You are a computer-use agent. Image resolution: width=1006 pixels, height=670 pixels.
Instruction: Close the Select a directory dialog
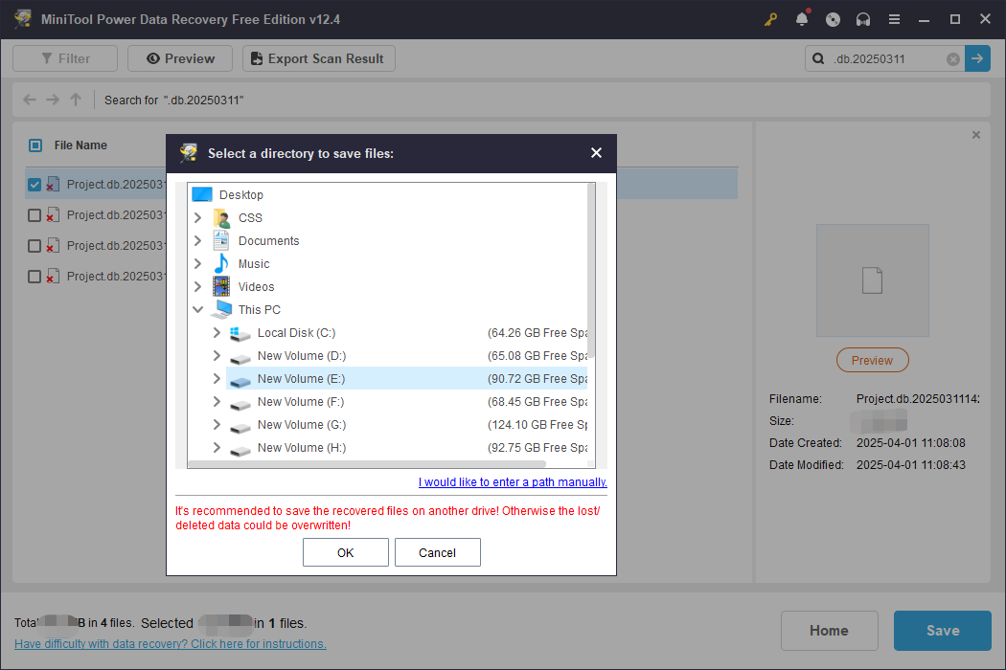(596, 152)
